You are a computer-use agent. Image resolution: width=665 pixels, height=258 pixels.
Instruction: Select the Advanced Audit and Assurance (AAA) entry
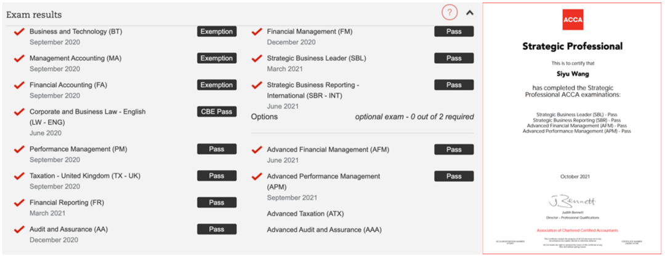point(324,230)
